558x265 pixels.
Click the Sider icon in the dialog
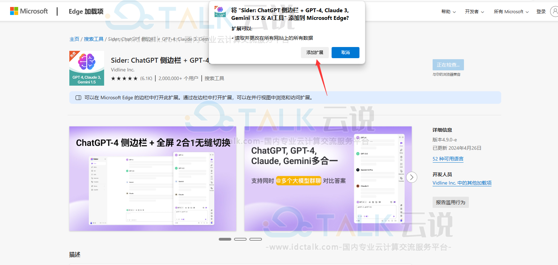[x=220, y=11]
